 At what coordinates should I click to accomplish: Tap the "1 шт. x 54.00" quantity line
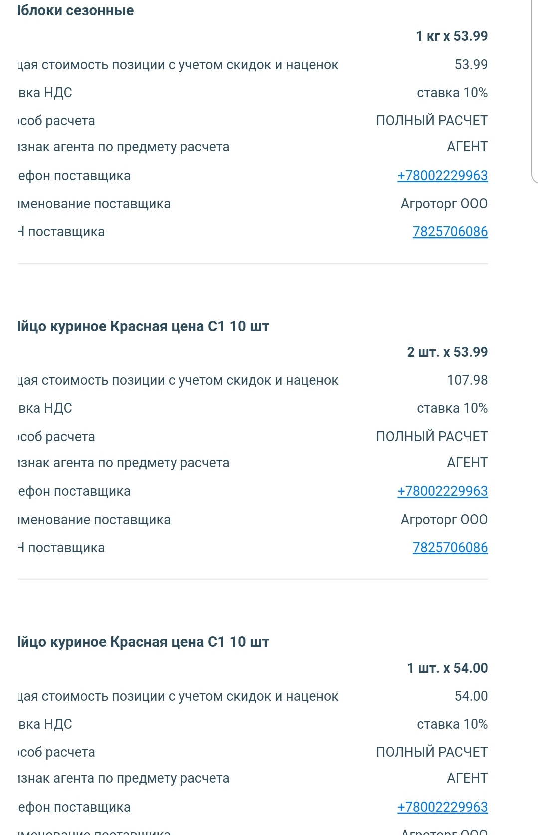pyautogui.click(x=447, y=668)
